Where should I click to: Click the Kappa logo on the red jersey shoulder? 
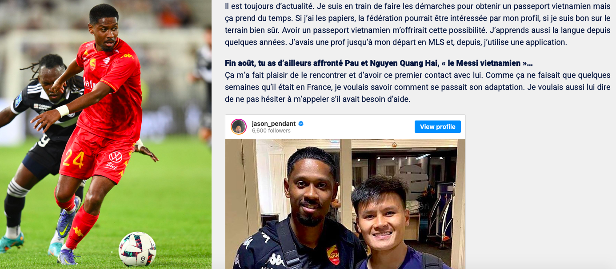127,56
